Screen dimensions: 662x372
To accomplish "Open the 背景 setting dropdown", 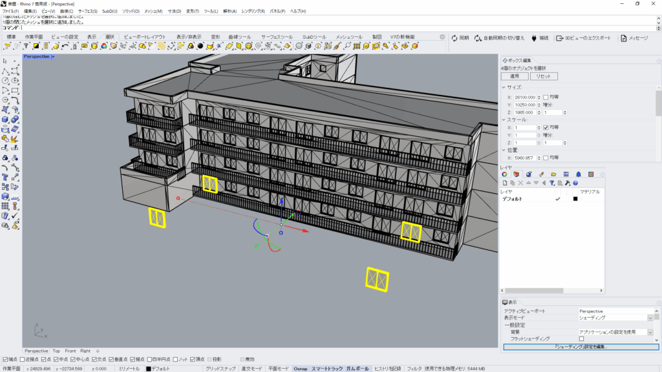I will pyautogui.click(x=650, y=332).
